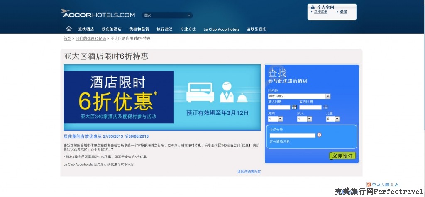Screen dimensions: 425x197
Task: Open the 旅行建议 menu
Action: [164, 29]
